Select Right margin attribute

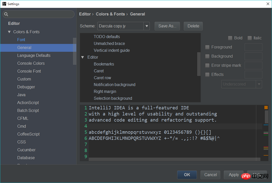105,91
